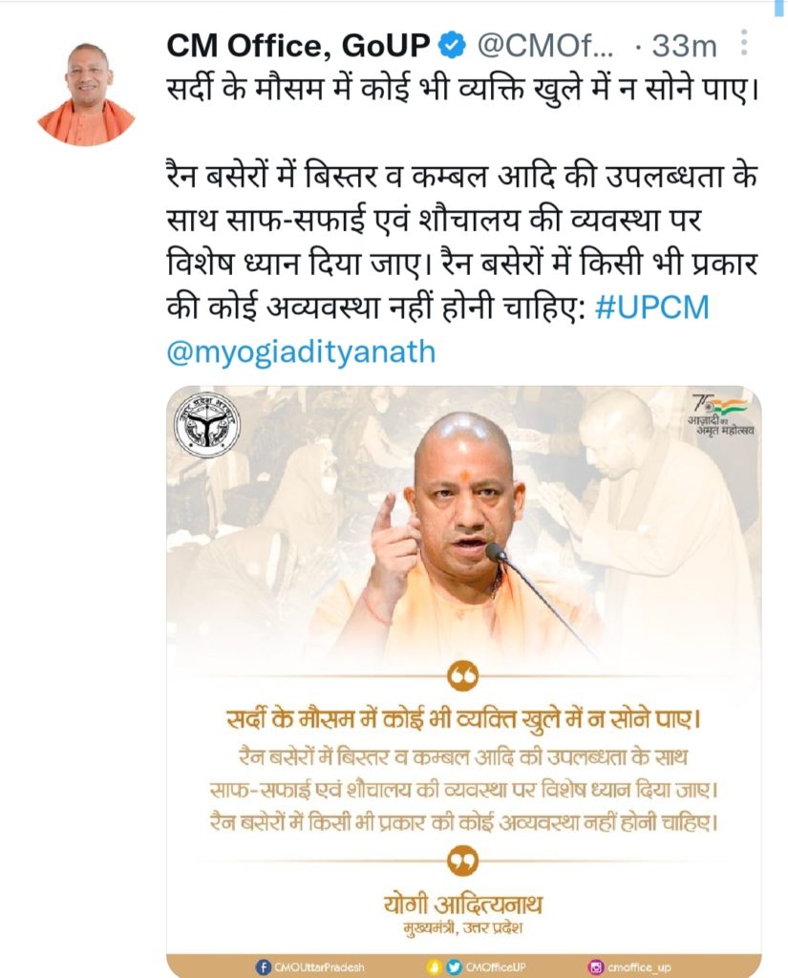Click the closing quotation mark icon
788x978 pixels.
tap(463, 861)
